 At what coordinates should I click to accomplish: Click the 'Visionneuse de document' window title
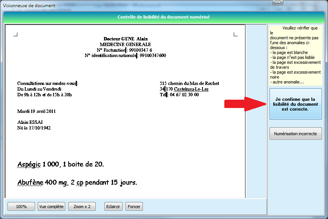pos(29,6)
